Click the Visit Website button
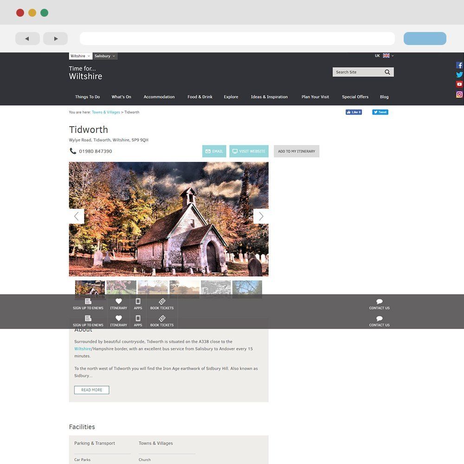This screenshot has height=464, width=464. coord(249,151)
